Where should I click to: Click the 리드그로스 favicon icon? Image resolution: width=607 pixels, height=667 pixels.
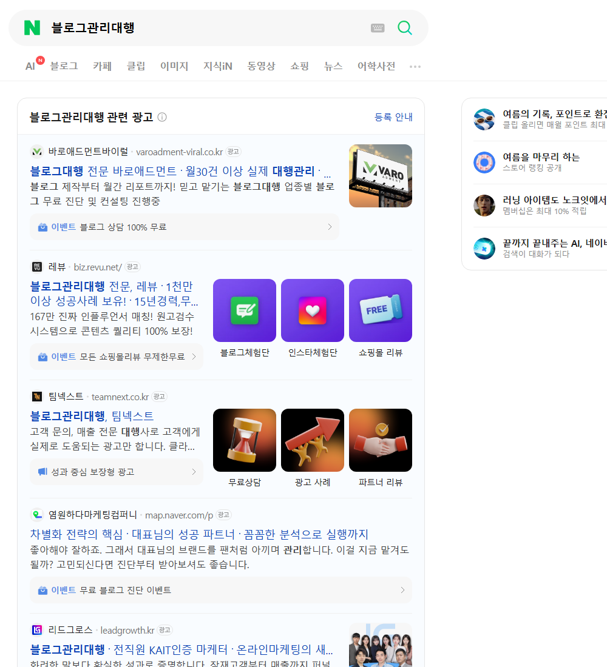37,630
